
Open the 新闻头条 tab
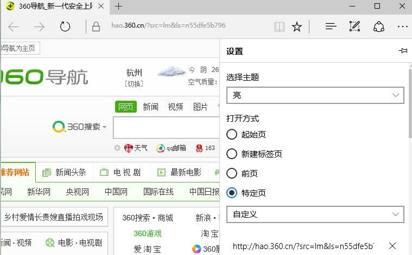pyautogui.click(x=65, y=172)
